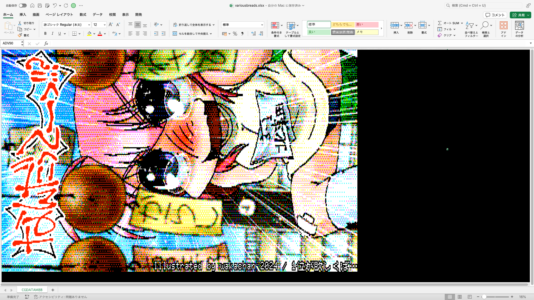Open the 校閲 ribbon tab
The image size is (534, 300).
112,15
